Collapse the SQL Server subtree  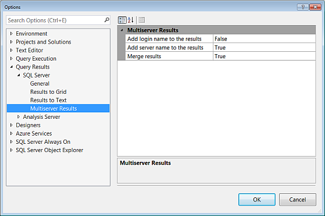coord(19,75)
